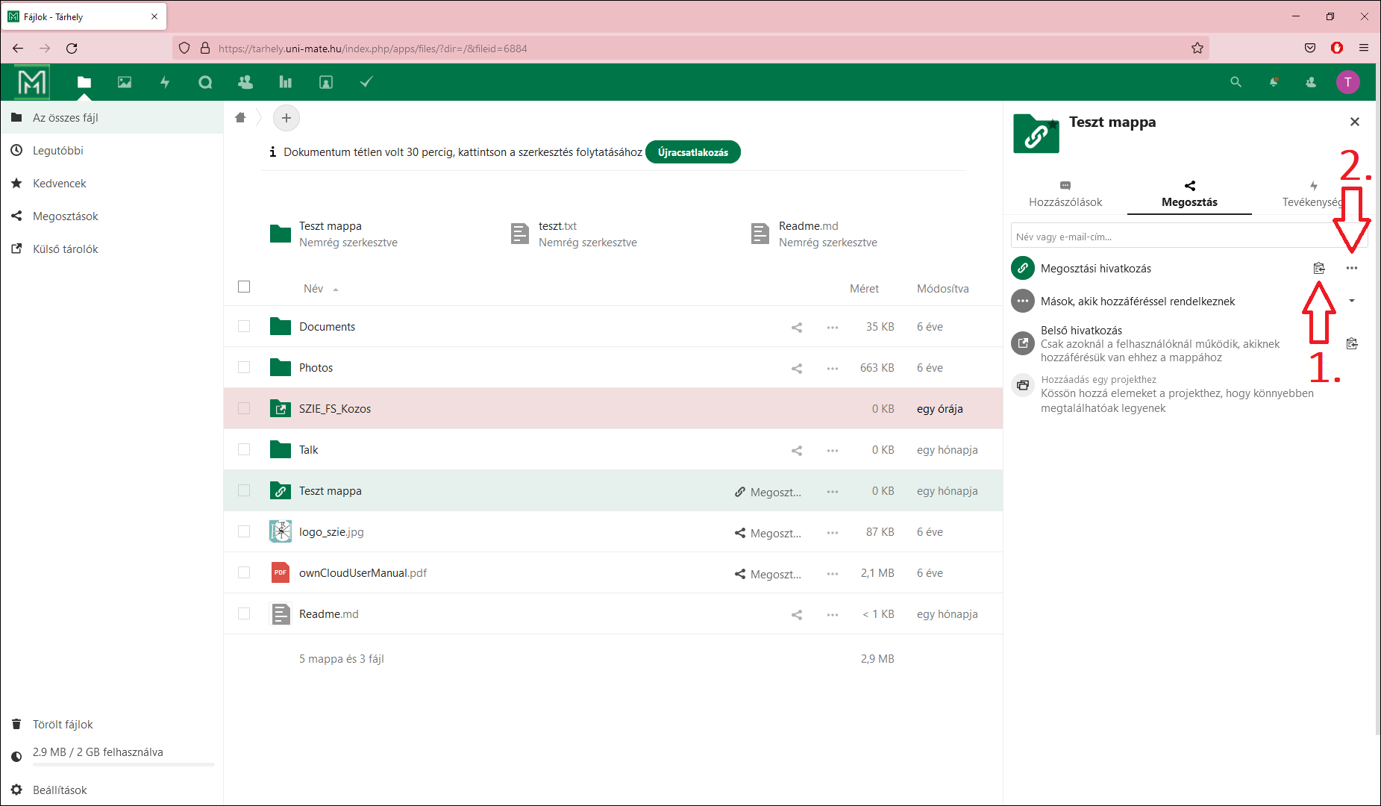Open the Contacts app icon in top bar

245,82
